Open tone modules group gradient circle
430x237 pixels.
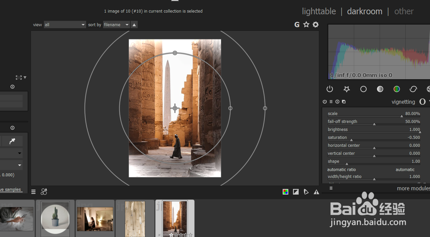click(x=380, y=89)
